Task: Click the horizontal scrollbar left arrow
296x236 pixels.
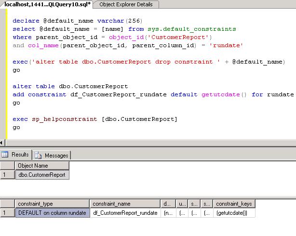Action: click(2, 143)
